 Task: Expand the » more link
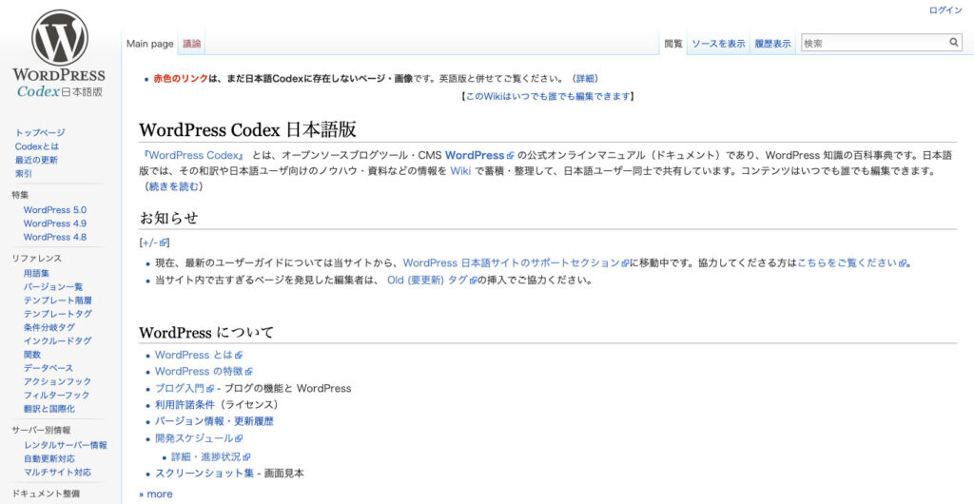click(156, 494)
